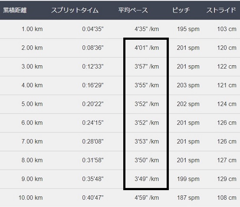Click the 2.00 km row pitch 201 spm
This screenshot has height=207, width=240.
pyautogui.click(x=188, y=48)
